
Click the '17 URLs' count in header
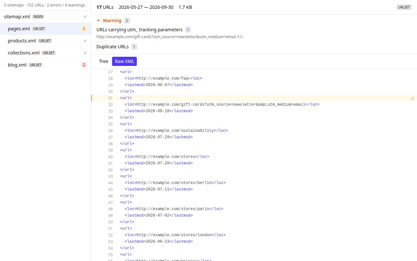click(x=105, y=7)
